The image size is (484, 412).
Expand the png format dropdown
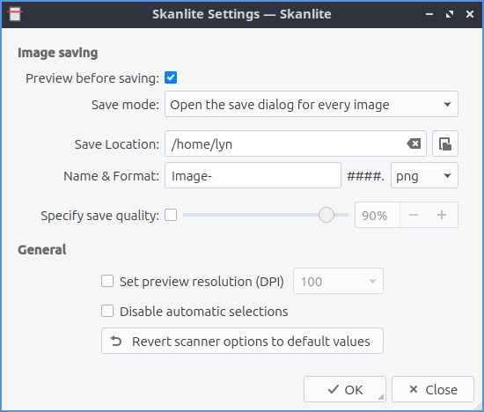tap(424, 175)
